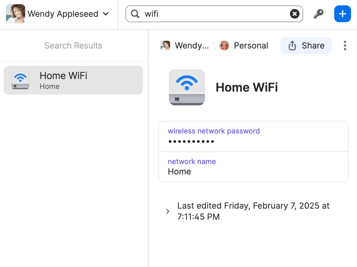
Task: Click the blue plus icon to create new item
Action: coord(342,14)
